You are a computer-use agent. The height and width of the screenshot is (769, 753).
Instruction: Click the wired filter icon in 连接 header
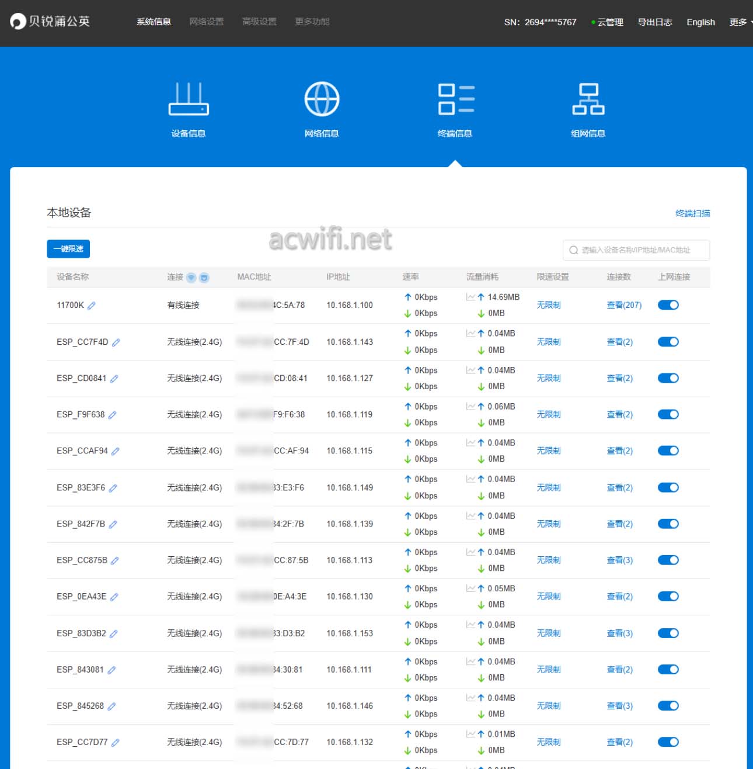(204, 278)
